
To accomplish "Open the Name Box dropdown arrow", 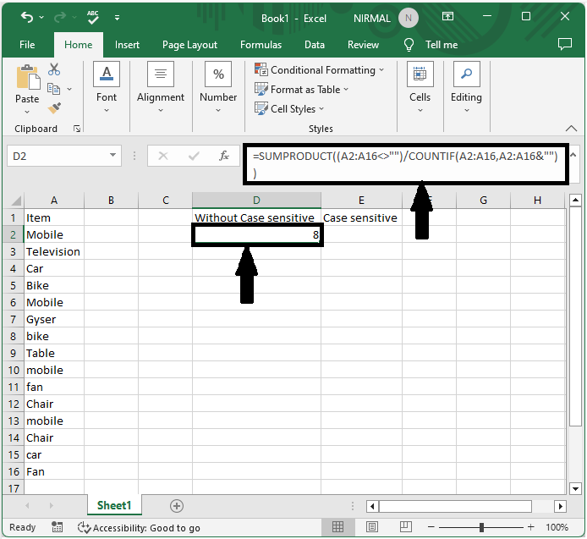I will pyautogui.click(x=112, y=155).
